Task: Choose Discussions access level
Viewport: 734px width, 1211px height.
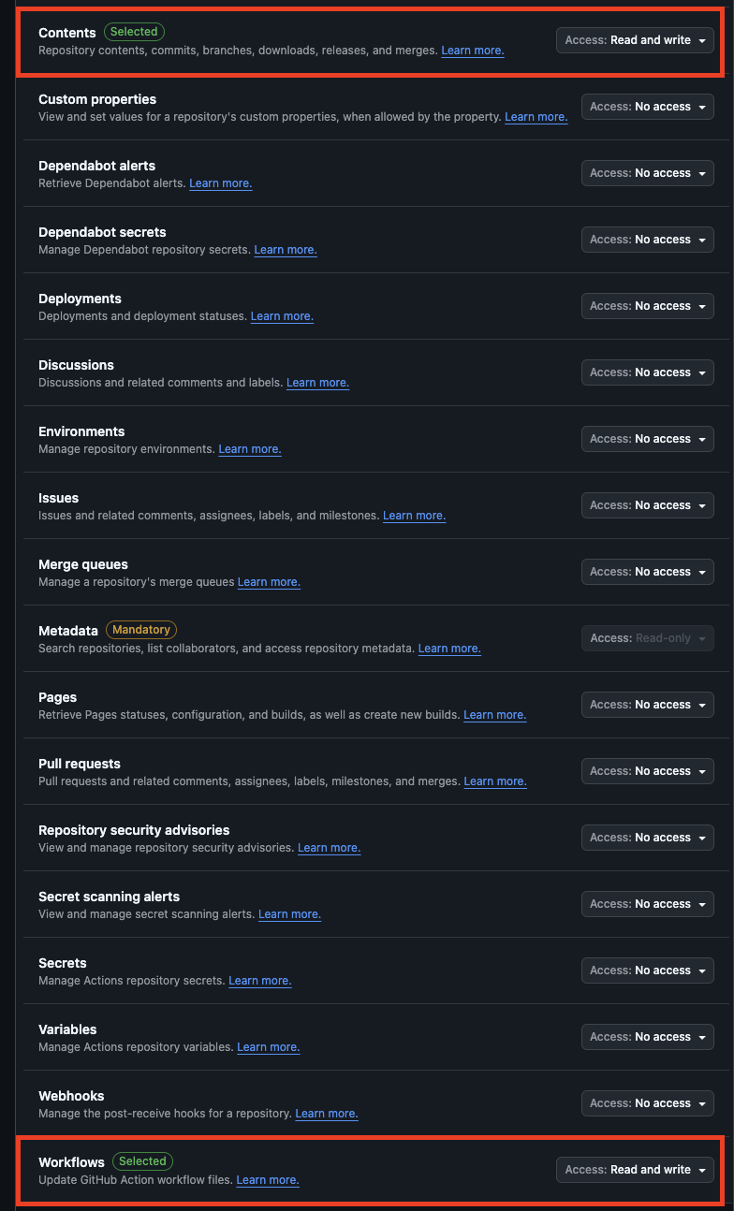Action: (648, 372)
